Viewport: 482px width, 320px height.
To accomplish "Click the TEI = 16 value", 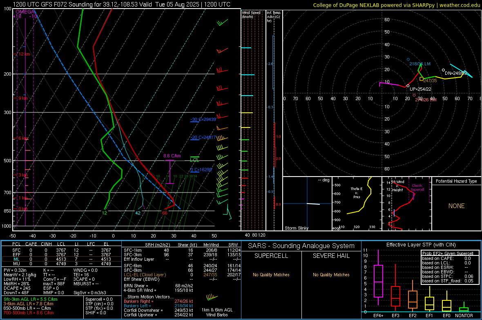I will (x=81, y=275).
